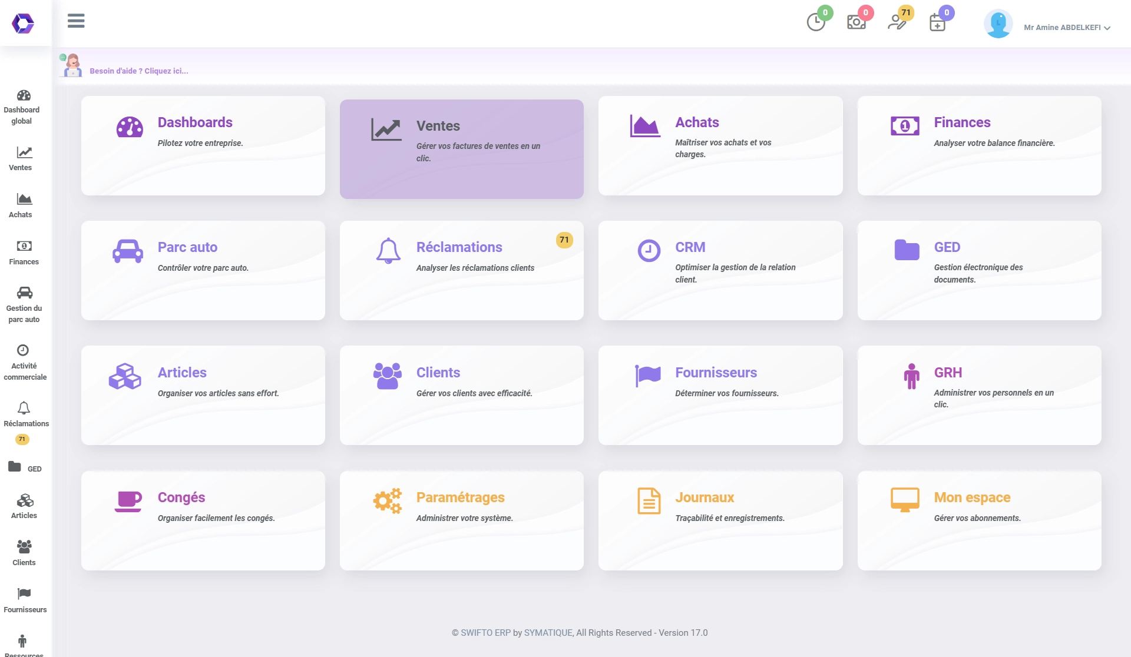Open the cash notifications icon
Image resolution: width=1131 pixels, height=657 pixels.
[x=856, y=22]
